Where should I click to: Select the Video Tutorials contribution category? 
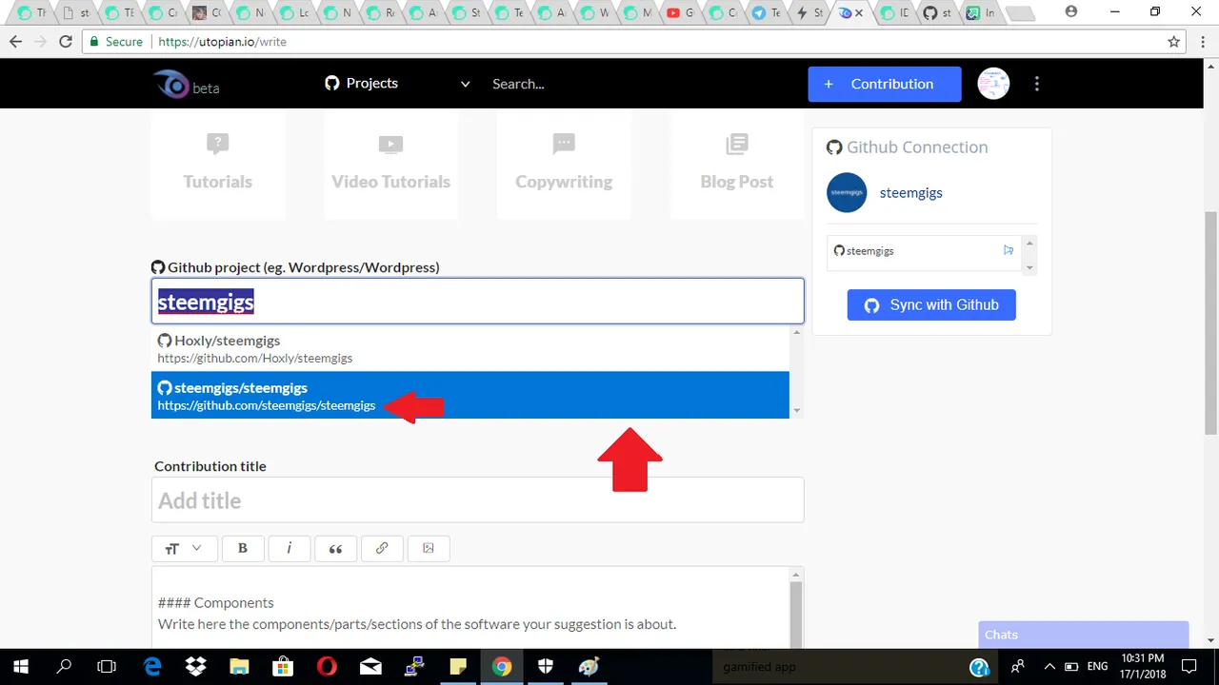(x=390, y=164)
